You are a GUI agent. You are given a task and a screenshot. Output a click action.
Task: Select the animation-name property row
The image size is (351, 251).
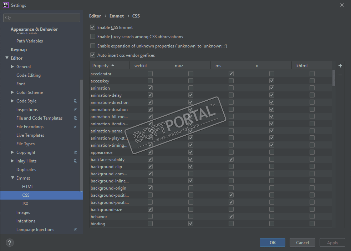click(x=211, y=131)
